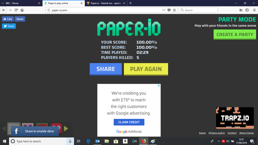Close the Paper.io Submit run tab
Viewport: 258px width, 145px height.
click(x=124, y=3)
